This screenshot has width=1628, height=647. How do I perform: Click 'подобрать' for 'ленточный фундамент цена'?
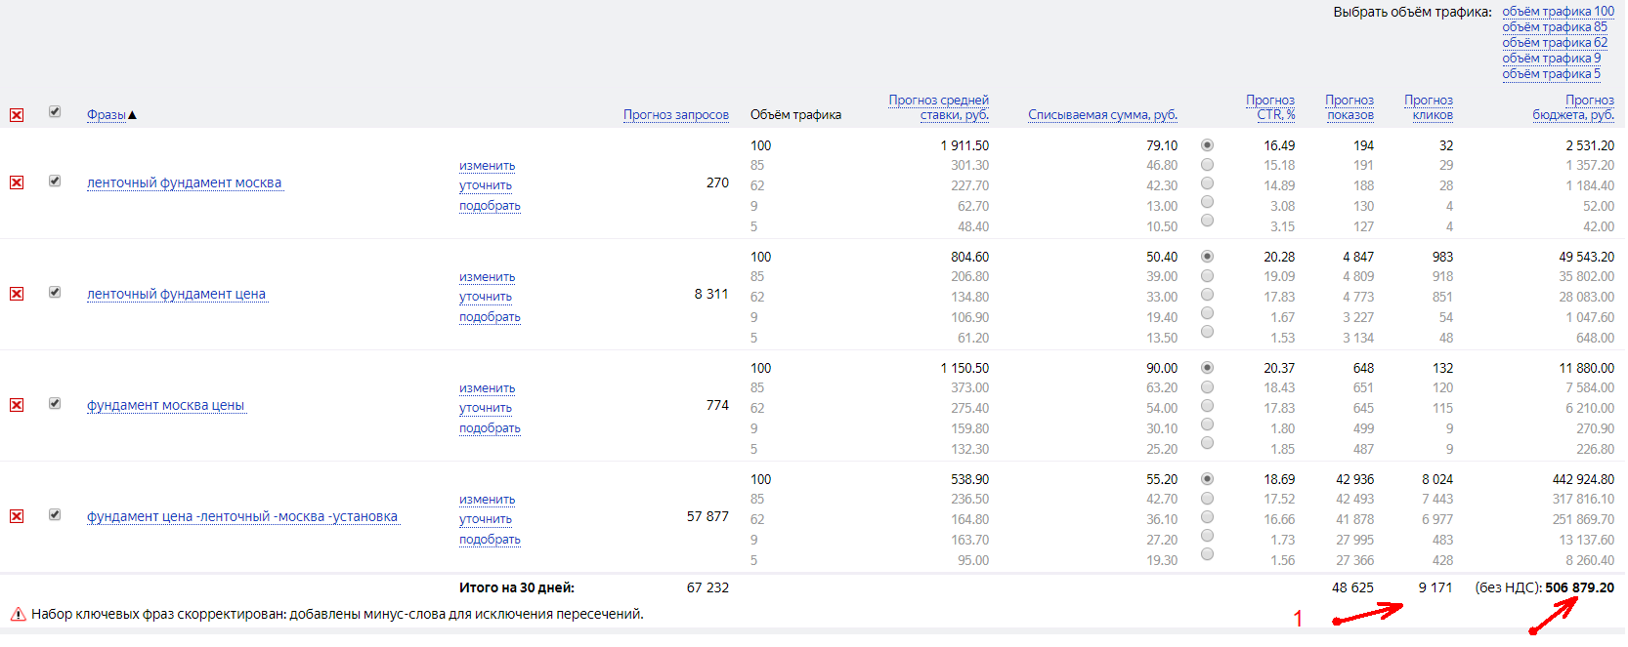pyautogui.click(x=490, y=317)
